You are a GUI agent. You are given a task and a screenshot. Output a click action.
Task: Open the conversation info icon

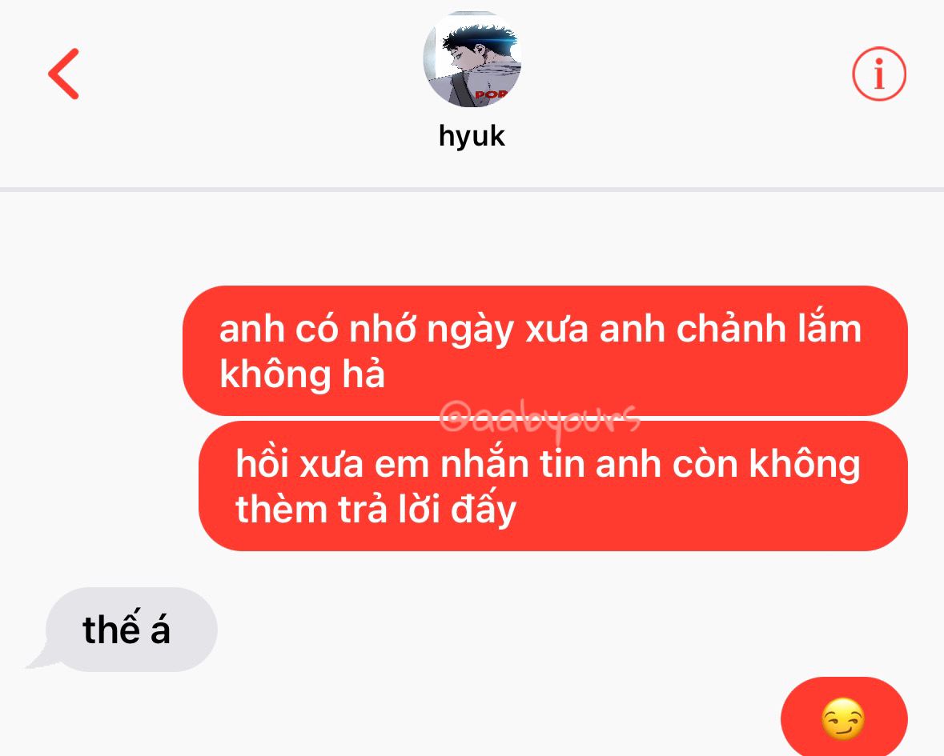click(x=879, y=74)
